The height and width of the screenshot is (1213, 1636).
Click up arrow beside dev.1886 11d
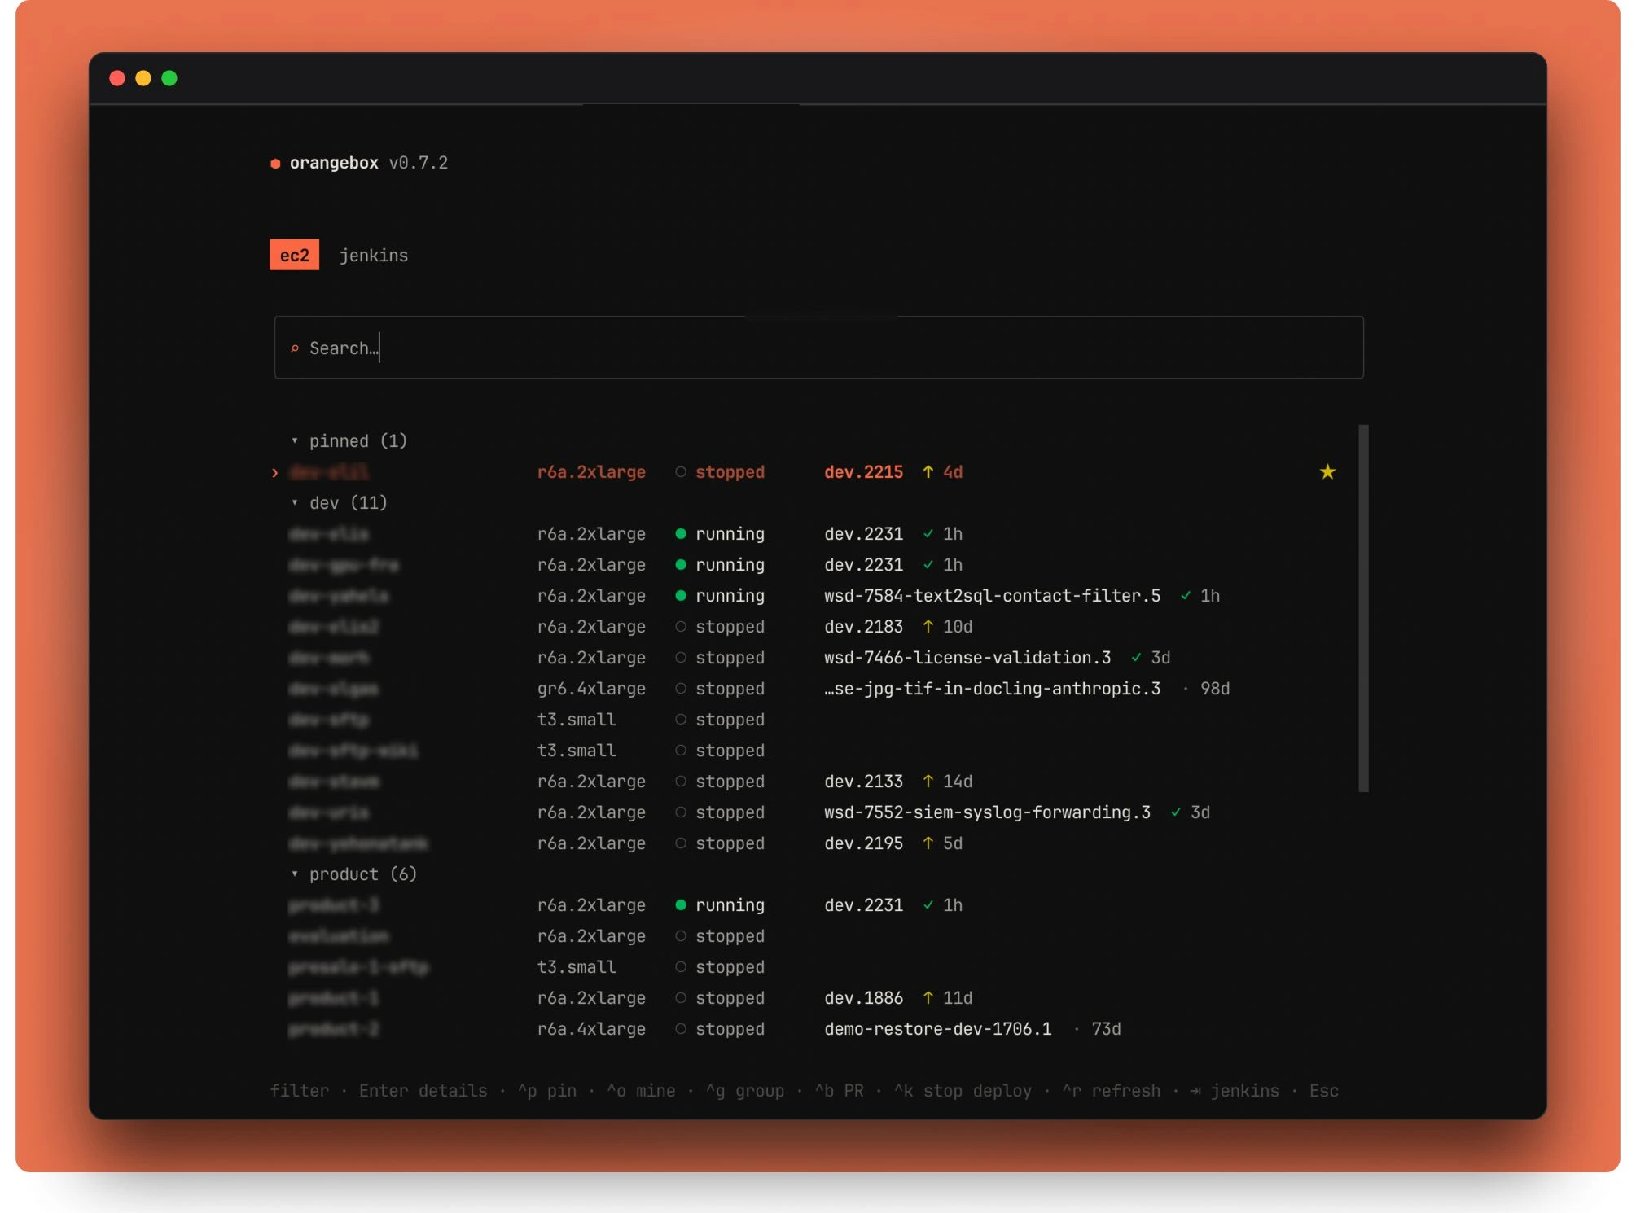pos(928,997)
